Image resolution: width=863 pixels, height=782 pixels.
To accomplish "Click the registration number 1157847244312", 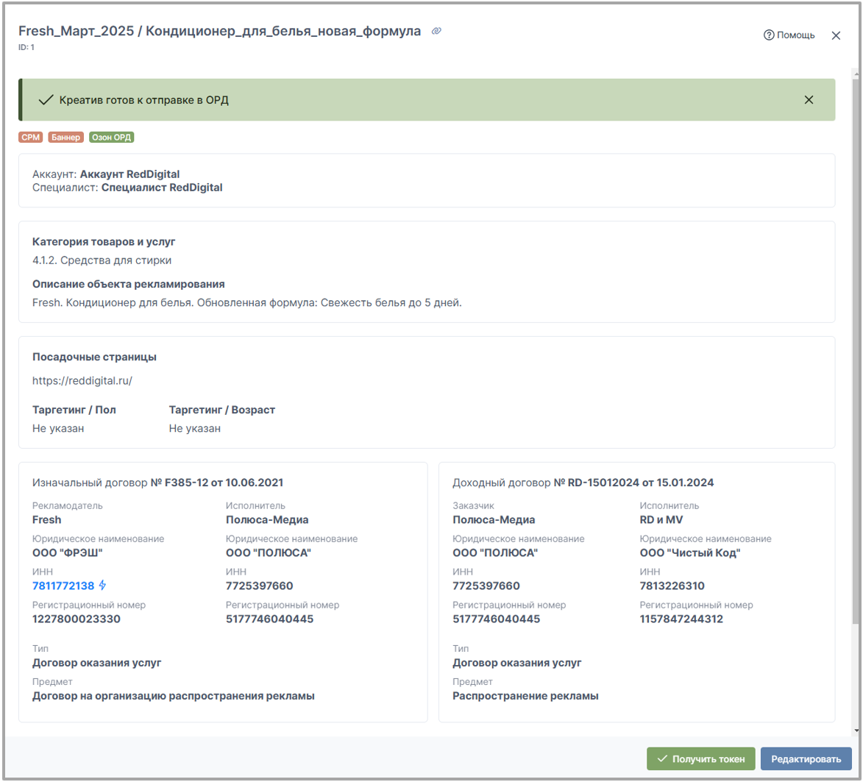I will tap(681, 619).
